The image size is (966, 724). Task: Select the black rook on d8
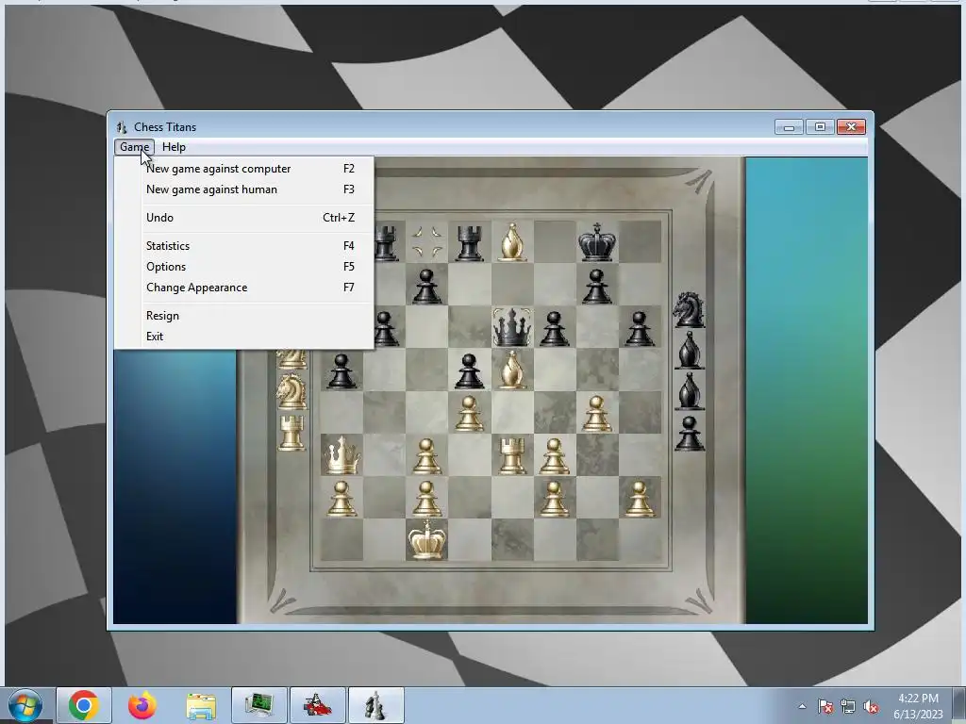coord(470,242)
